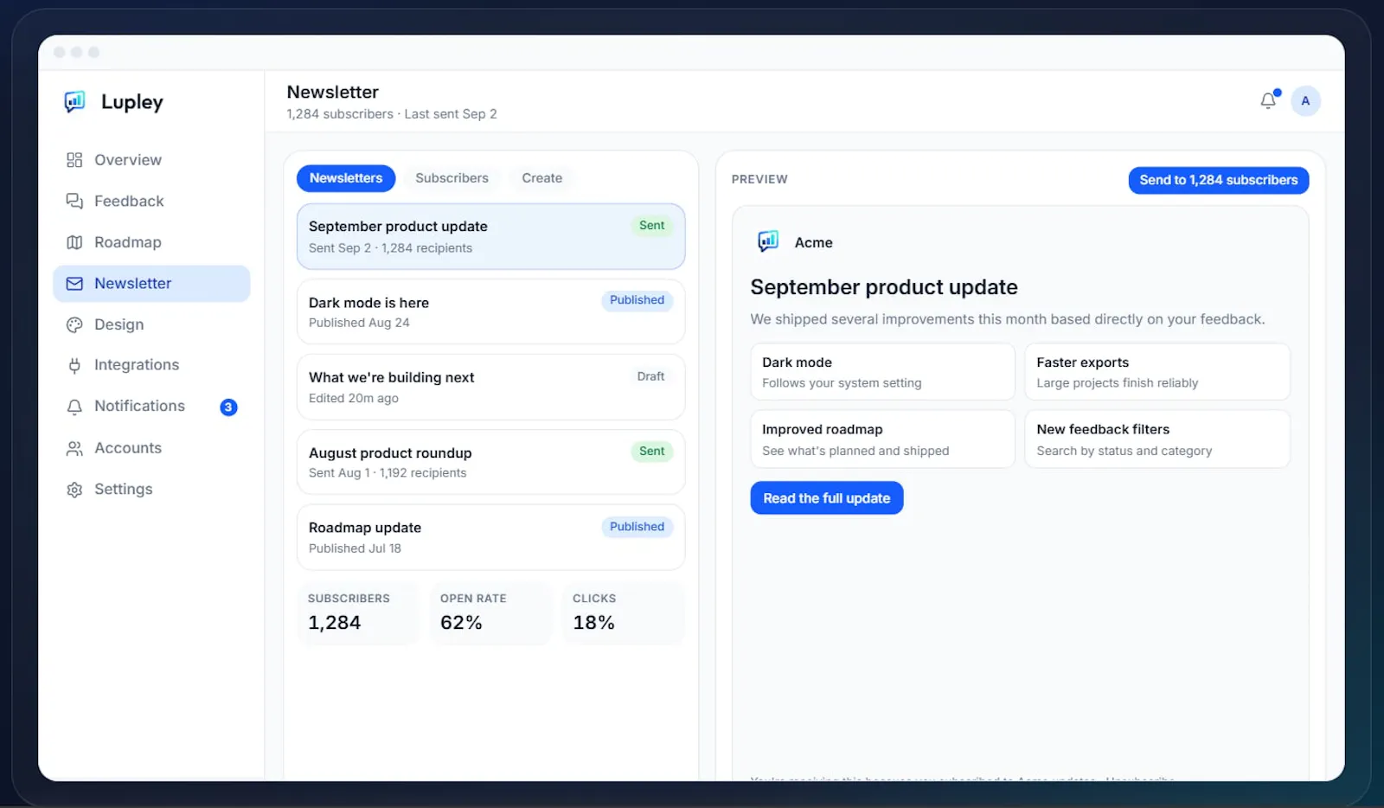Switch to the Create tab

pyautogui.click(x=541, y=178)
